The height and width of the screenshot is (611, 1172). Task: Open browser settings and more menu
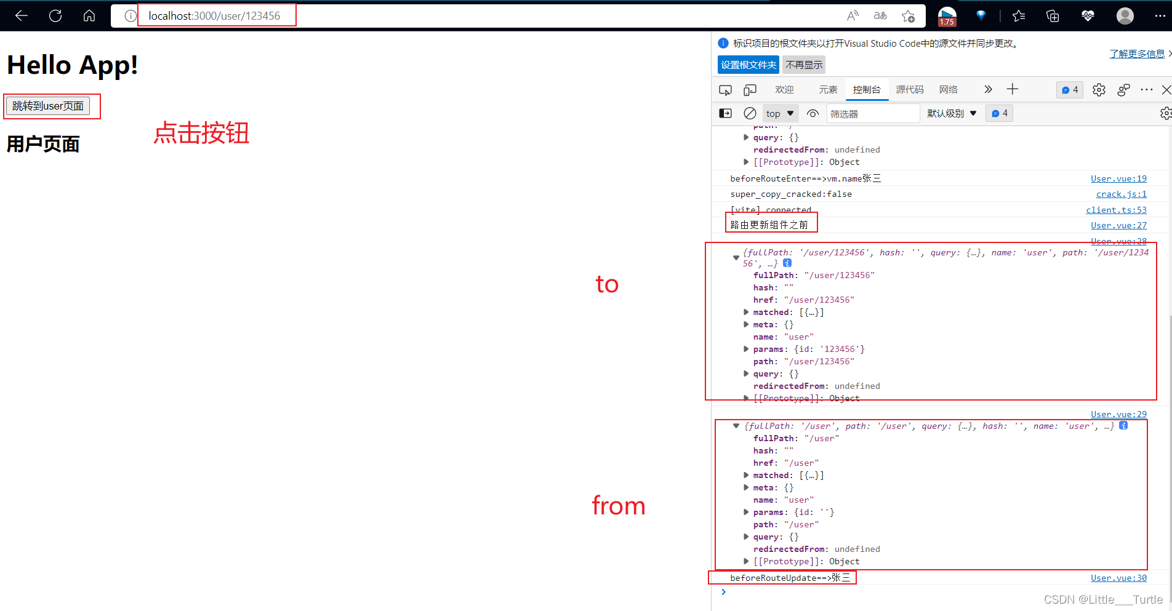tap(1160, 16)
